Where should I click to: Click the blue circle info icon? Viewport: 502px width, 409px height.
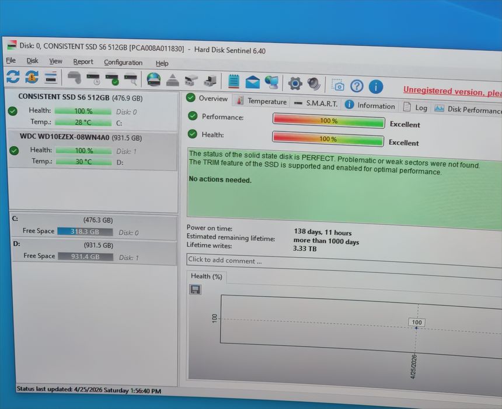click(x=376, y=86)
